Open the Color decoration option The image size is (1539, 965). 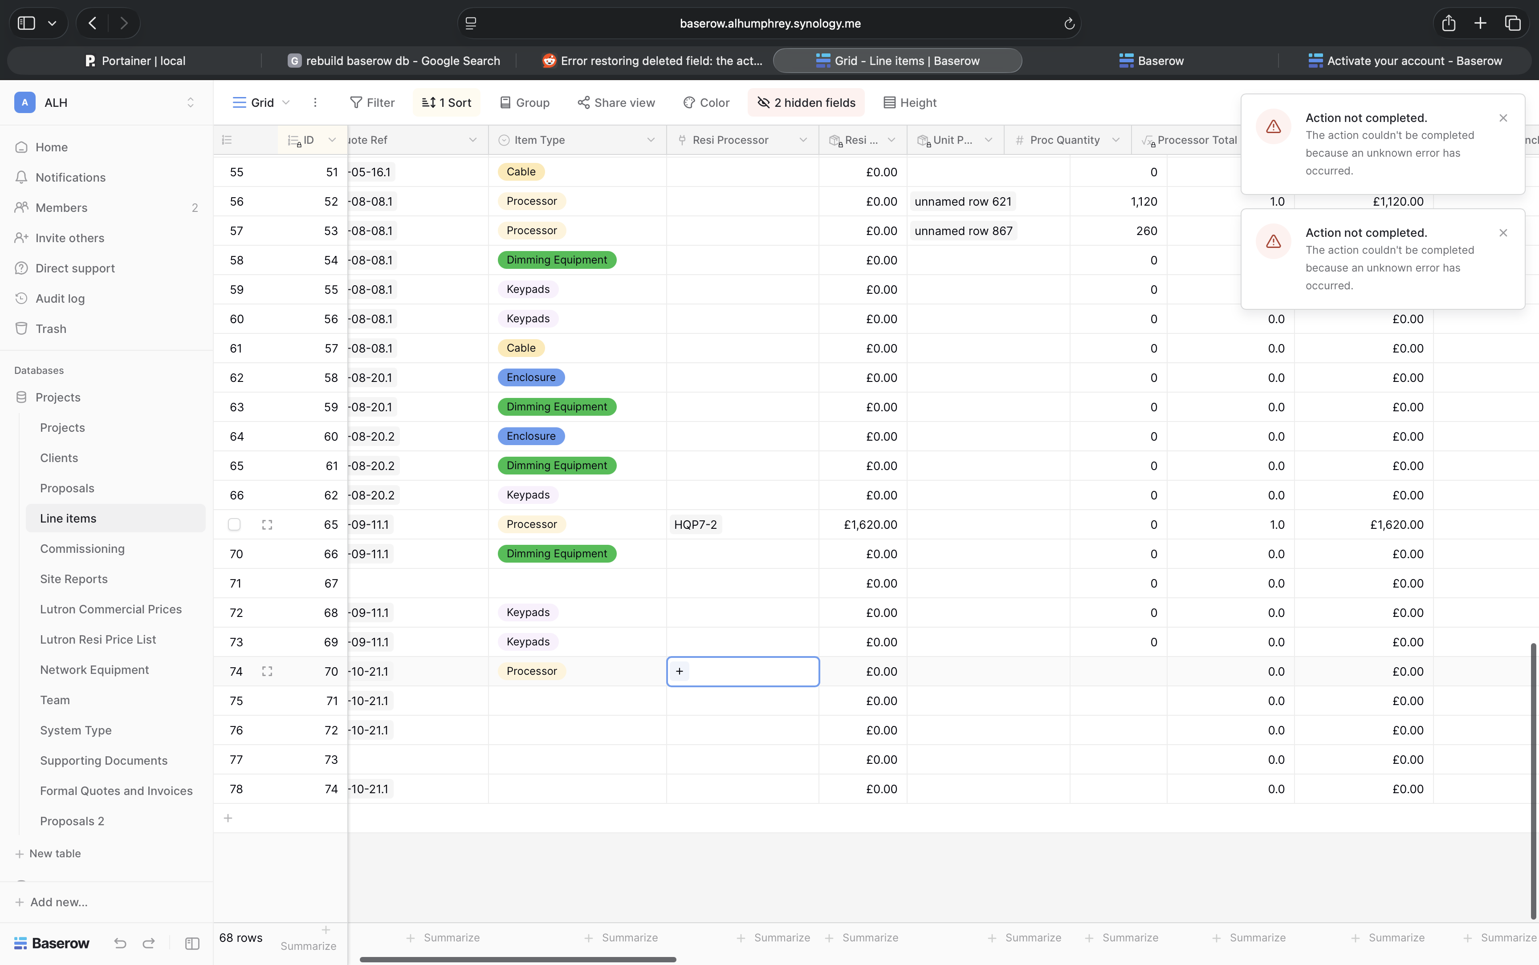tap(706, 103)
